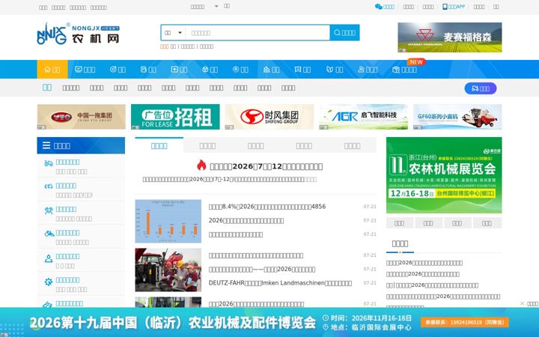Viewport: 539px width, 337px height.
Task: Open the monitor-icon item in the navigation bar
Action: coord(85,70)
